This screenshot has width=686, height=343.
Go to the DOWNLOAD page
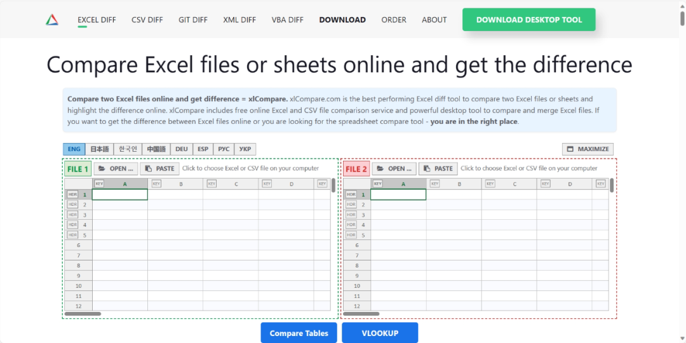click(342, 20)
